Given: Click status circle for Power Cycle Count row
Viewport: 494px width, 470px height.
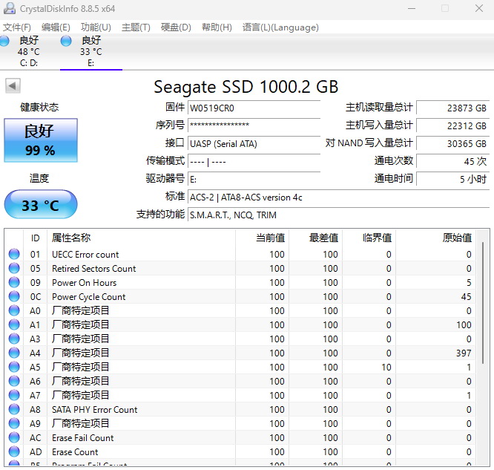Looking at the screenshot, I should click(14, 296).
